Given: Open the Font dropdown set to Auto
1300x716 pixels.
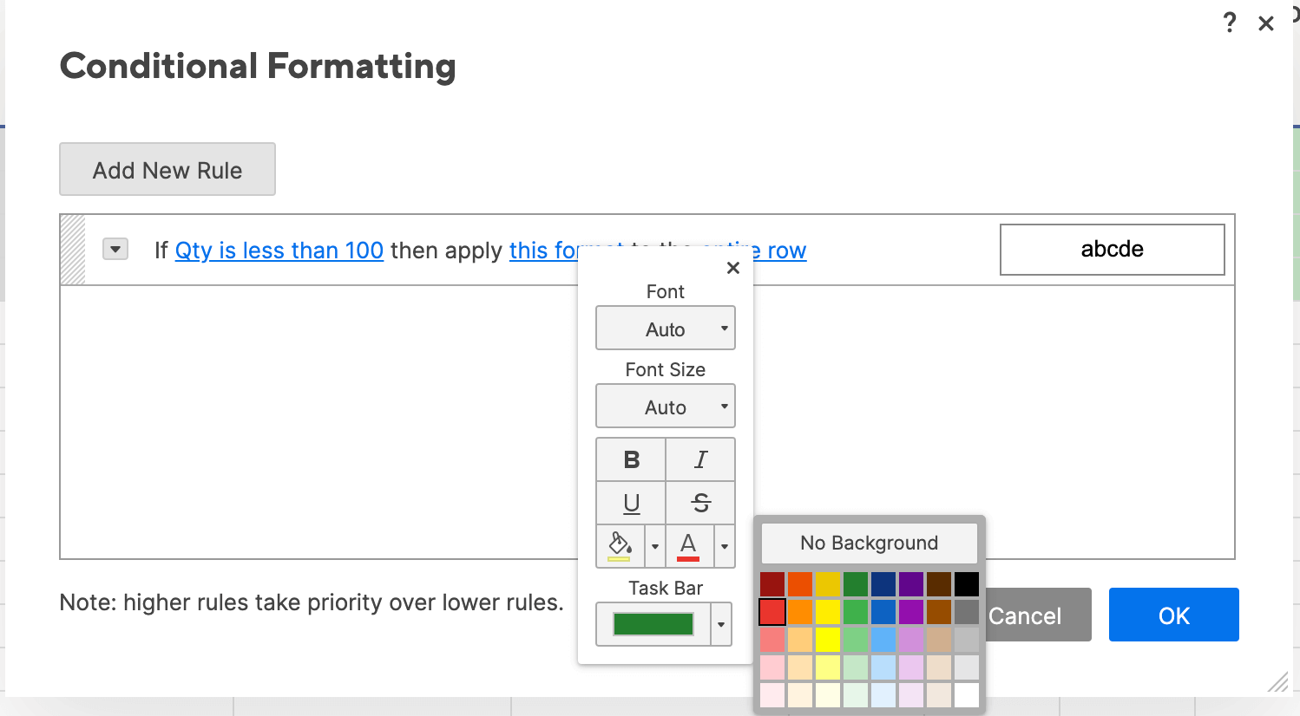Looking at the screenshot, I should point(666,329).
